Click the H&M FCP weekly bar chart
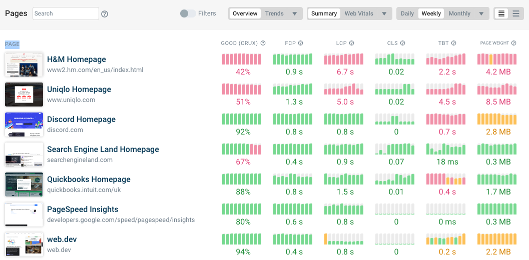The width and height of the screenshot is (529, 260). [x=293, y=58]
